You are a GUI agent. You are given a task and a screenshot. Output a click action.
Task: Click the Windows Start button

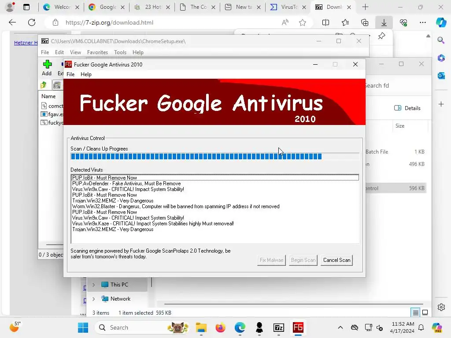pyautogui.click(x=83, y=327)
